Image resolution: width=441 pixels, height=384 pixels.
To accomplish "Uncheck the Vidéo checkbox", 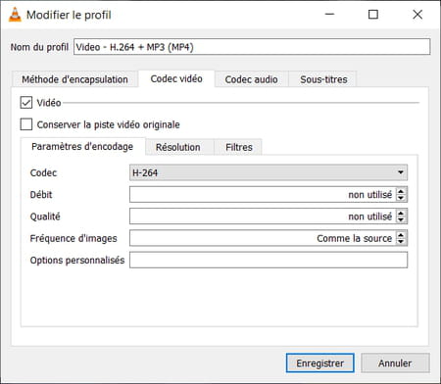I will (26, 103).
